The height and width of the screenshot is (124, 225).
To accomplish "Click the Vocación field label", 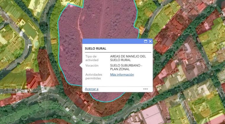I will coord(92,66).
